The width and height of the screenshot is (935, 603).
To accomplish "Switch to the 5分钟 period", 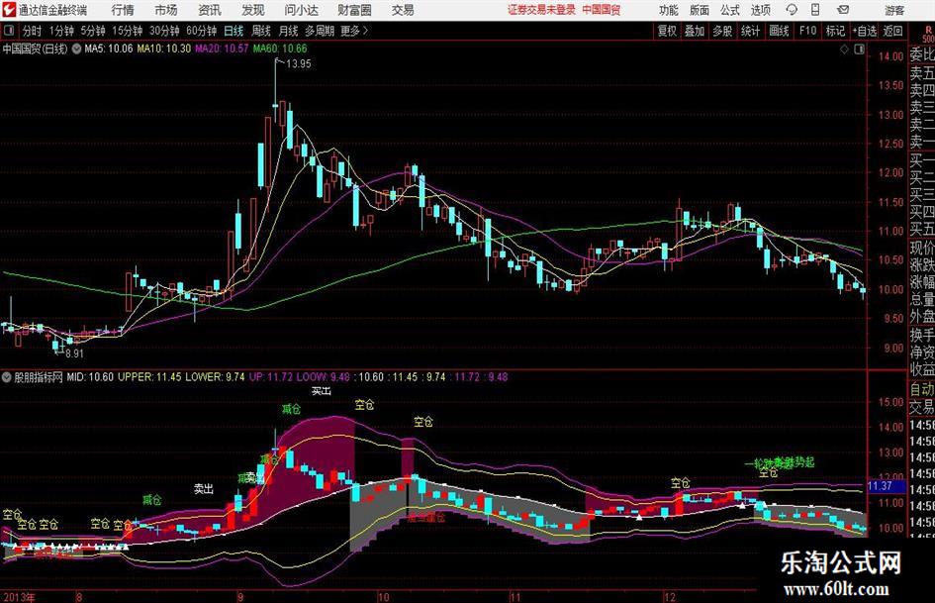I will tap(92, 31).
